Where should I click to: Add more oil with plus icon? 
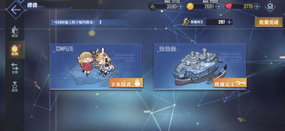click(180, 7)
